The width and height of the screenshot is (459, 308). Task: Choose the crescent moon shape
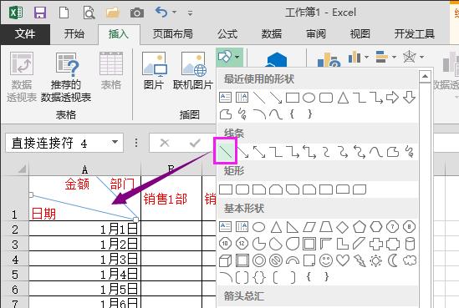click(x=393, y=260)
